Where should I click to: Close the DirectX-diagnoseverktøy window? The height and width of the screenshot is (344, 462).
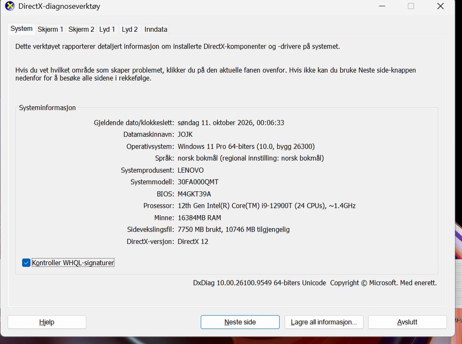click(x=440, y=6)
